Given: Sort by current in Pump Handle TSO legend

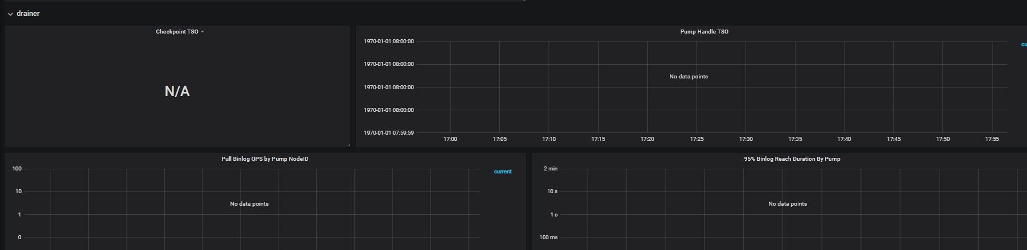Looking at the screenshot, I should click(1024, 44).
